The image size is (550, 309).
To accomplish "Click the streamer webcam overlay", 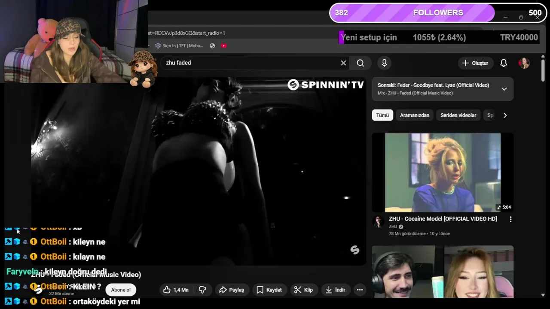I will tap(74, 41).
